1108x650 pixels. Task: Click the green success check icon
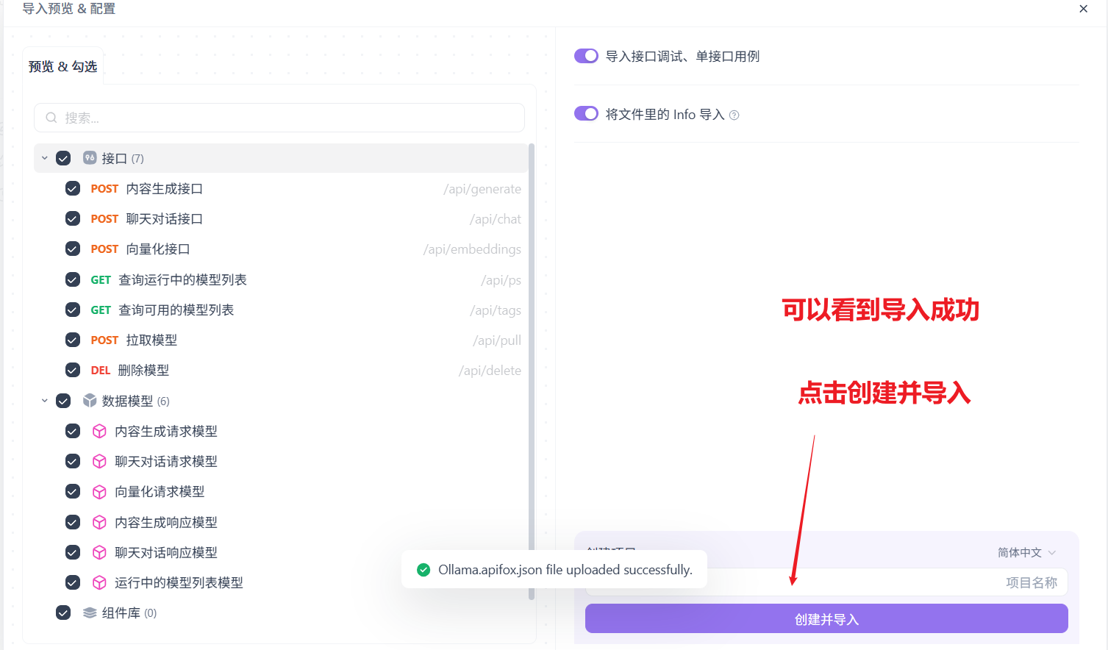coord(423,570)
